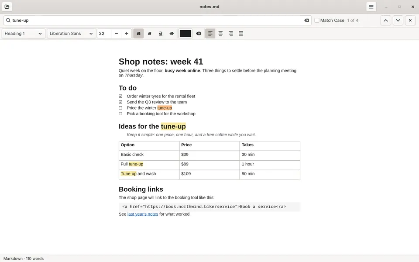Screen dimensions: 419x262
Task: Click the 'Markdown · 110 words' status text
Action: tap(24, 259)
